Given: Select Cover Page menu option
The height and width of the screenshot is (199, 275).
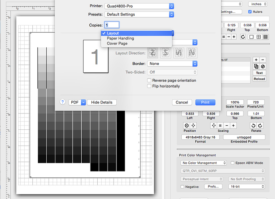Looking at the screenshot, I should (x=118, y=43).
